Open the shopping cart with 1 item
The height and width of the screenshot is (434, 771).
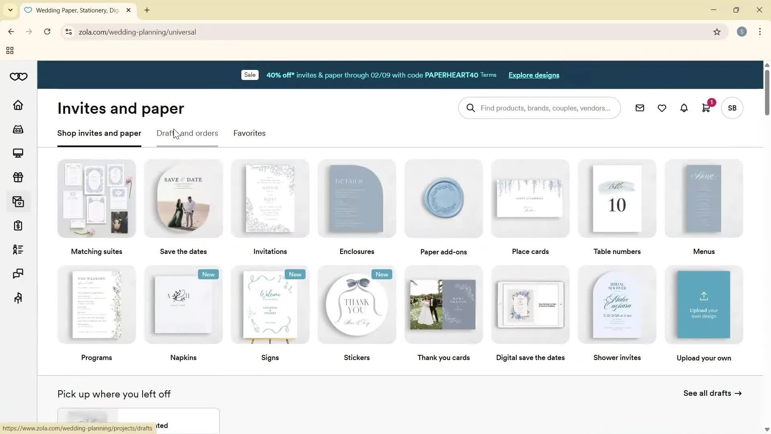tap(706, 108)
